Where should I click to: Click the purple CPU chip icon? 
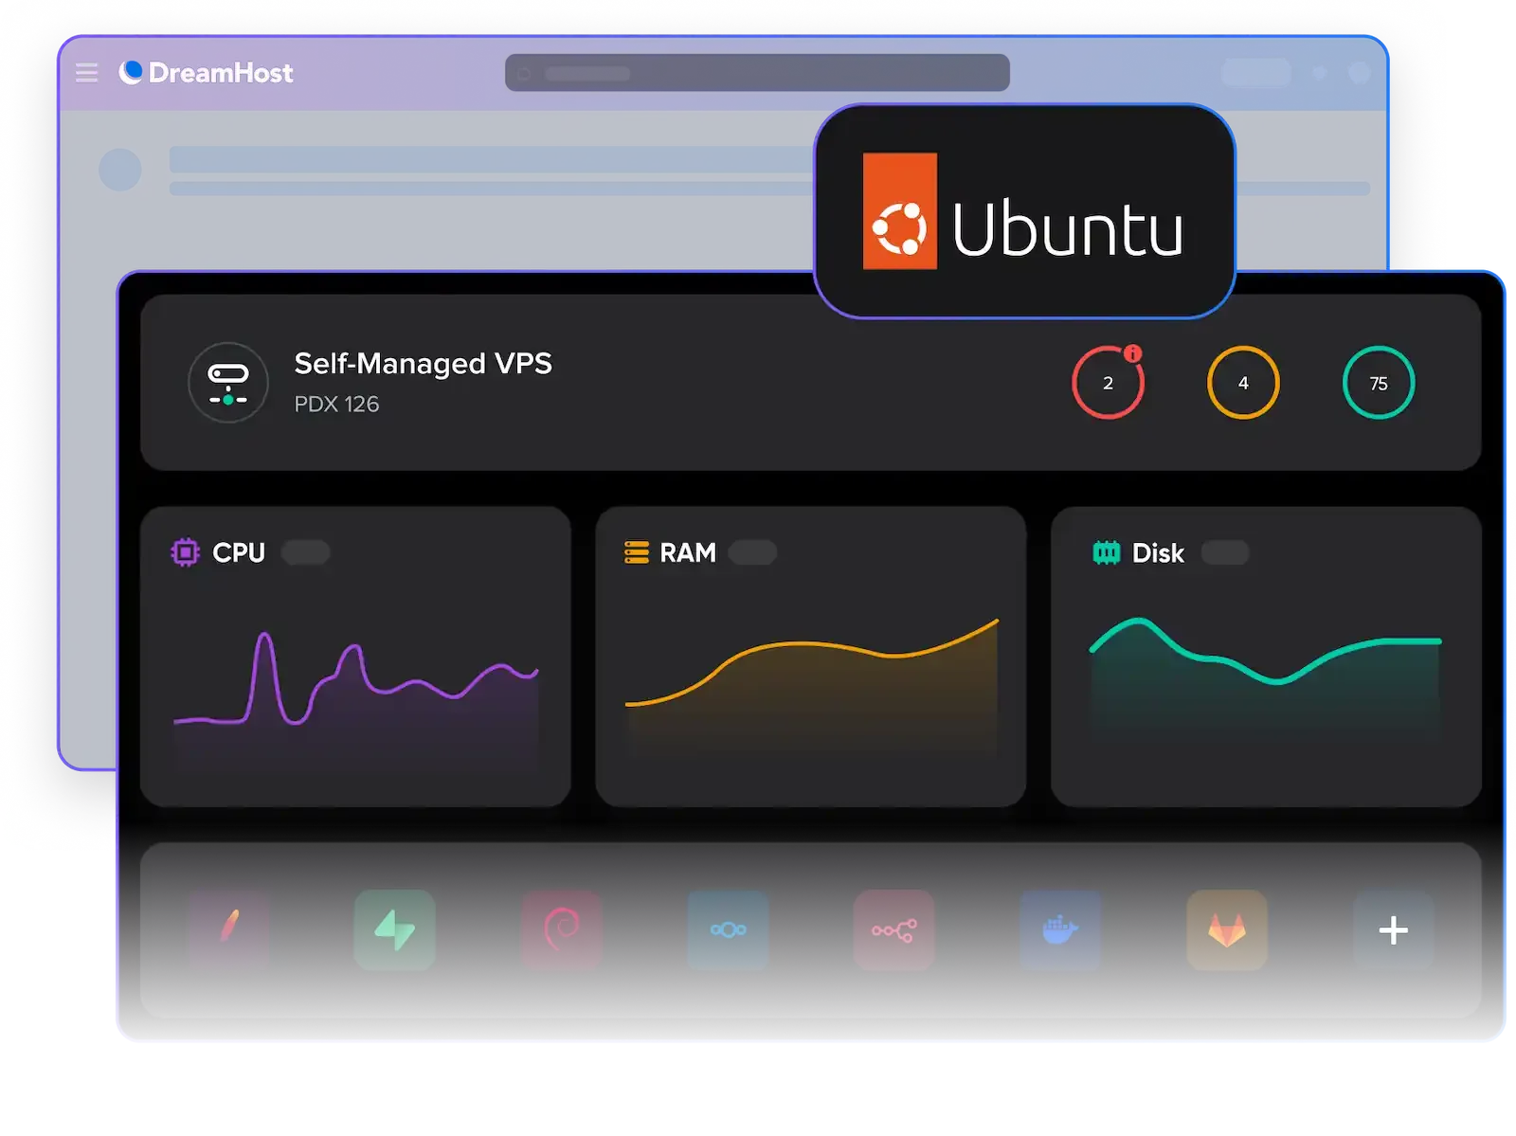185,552
